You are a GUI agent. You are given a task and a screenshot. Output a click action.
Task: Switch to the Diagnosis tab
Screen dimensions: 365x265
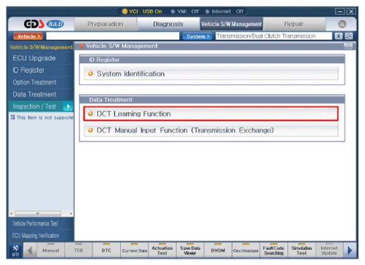click(x=168, y=24)
